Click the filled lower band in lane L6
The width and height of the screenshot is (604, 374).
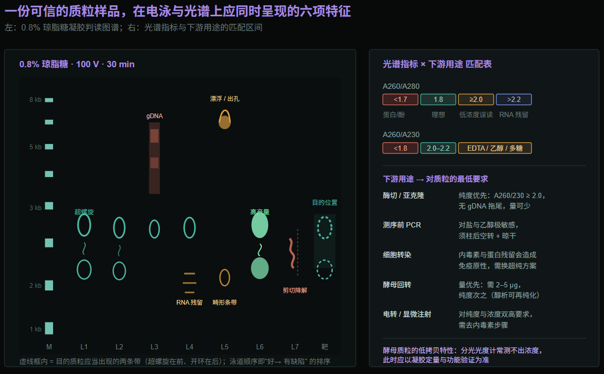(x=260, y=268)
